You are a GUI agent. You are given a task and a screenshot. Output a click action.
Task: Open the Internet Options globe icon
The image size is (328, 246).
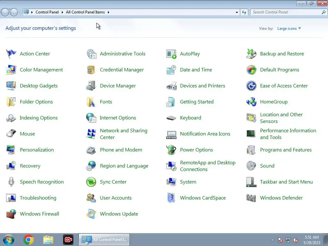click(91, 118)
